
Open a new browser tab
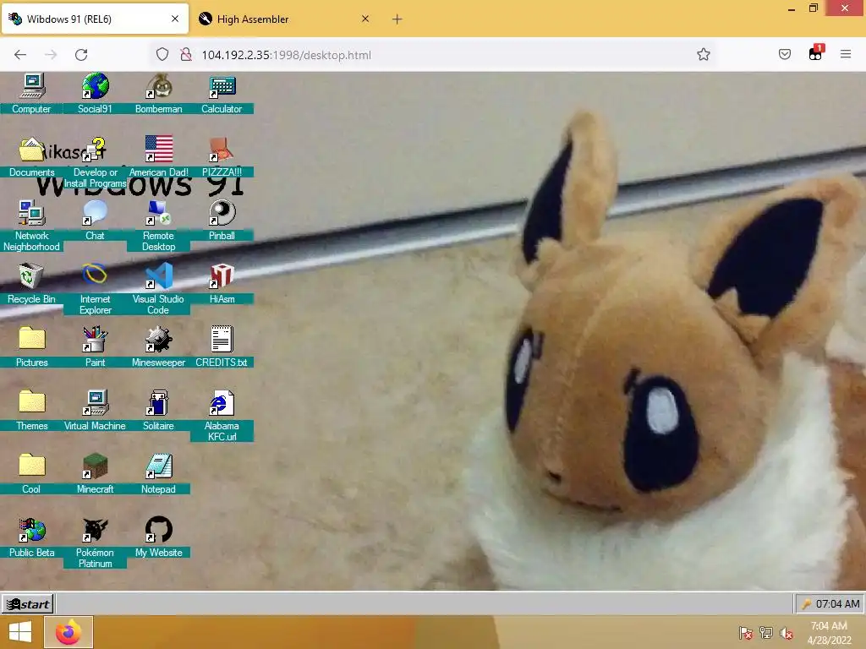click(397, 19)
